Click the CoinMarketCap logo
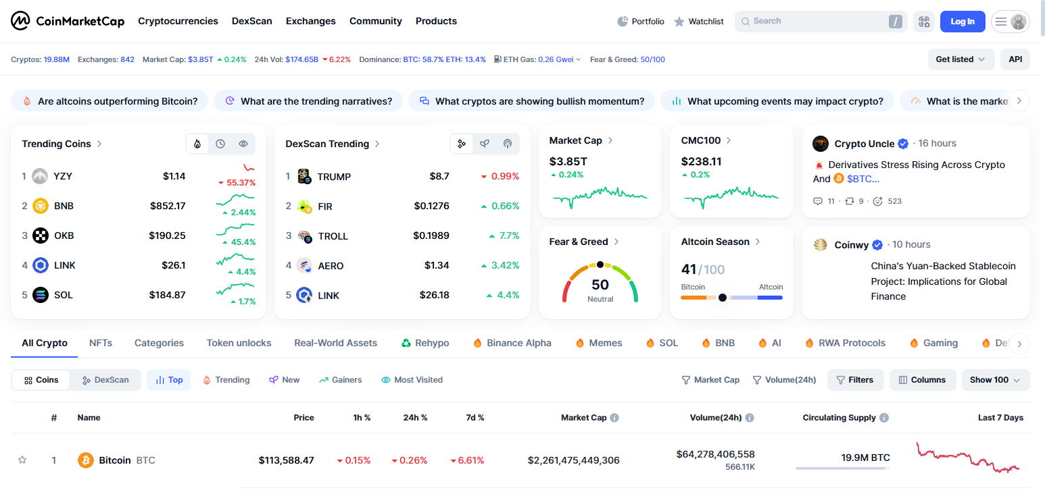Image resolution: width=1045 pixels, height=494 pixels. [68, 21]
